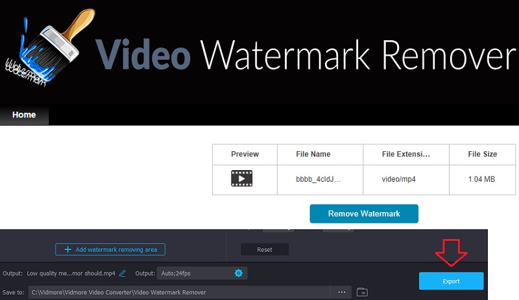The height and width of the screenshot is (300, 519).
Task: Click the three-dots browse path button
Action: click(x=342, y=292)
